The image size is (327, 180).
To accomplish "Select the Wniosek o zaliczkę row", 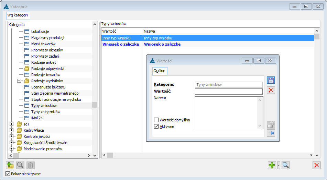I will [x=207, y=44].
